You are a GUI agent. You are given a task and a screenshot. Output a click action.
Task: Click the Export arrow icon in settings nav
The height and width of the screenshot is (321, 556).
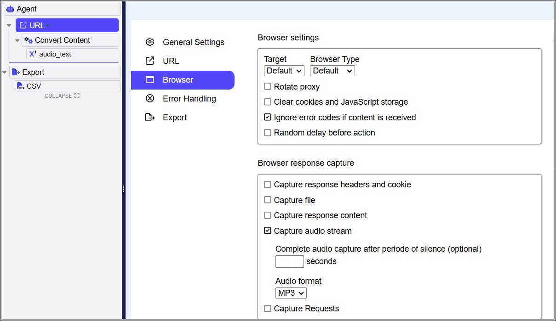pos(150,117)
